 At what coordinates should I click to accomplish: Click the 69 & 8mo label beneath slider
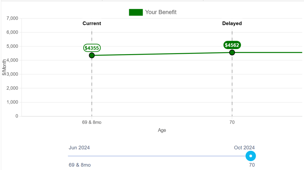coord(80,165)
